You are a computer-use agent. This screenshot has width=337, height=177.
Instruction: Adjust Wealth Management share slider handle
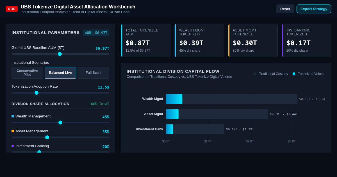coord(60,122)
